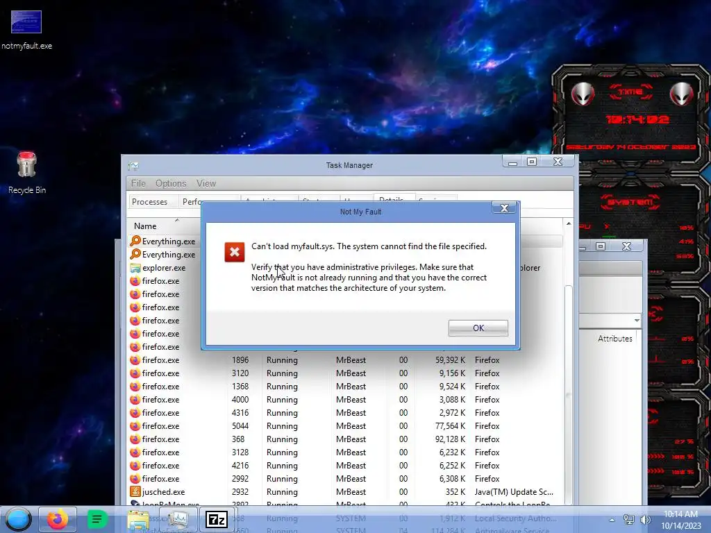Click the first Everything.exe search icon

click(135, 241)
